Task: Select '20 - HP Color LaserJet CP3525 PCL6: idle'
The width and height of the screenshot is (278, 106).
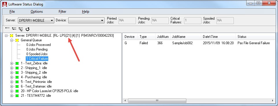Action: click(x=49, y=91)
